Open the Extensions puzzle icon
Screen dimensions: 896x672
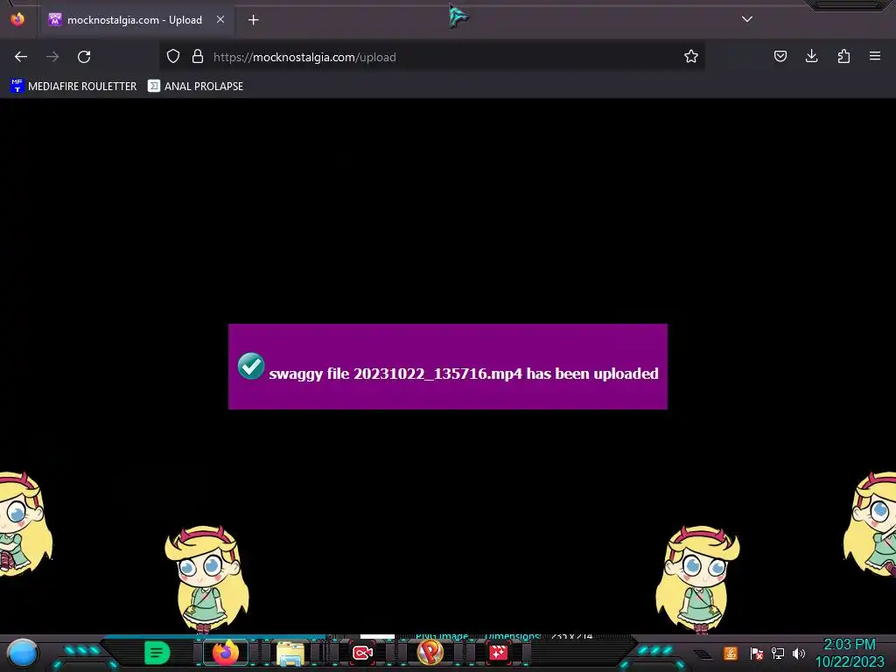tap(843, 56)
